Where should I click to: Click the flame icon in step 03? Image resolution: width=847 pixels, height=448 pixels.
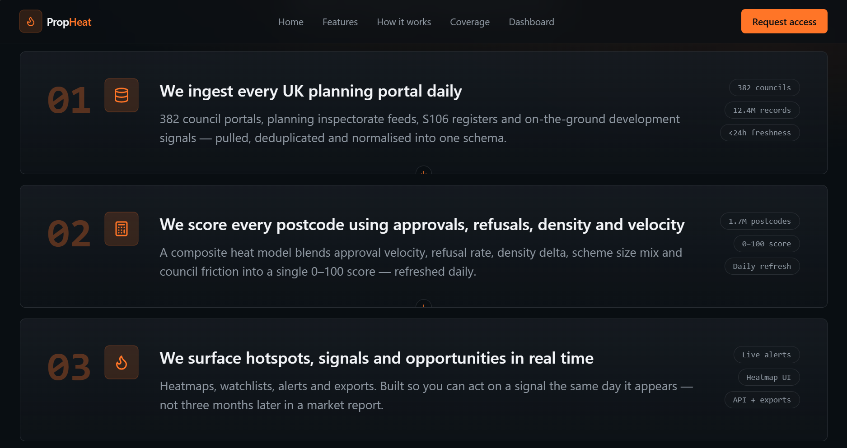(122, 362)
